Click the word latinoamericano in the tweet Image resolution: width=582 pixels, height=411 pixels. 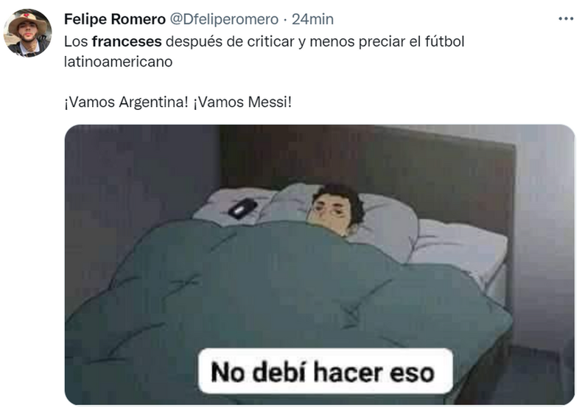(118, 62)
